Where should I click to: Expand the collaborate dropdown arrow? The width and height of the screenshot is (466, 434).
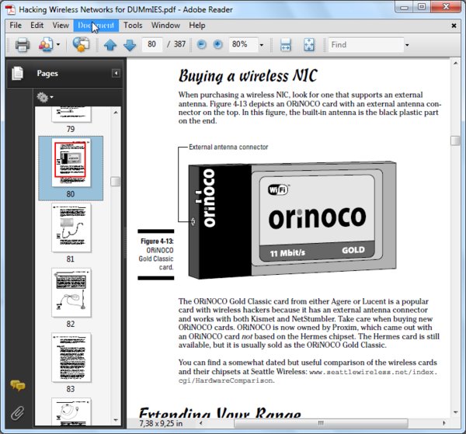click(58, 45)
